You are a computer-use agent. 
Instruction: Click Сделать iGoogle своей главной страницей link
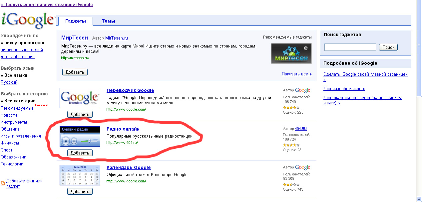click(365, 77)
